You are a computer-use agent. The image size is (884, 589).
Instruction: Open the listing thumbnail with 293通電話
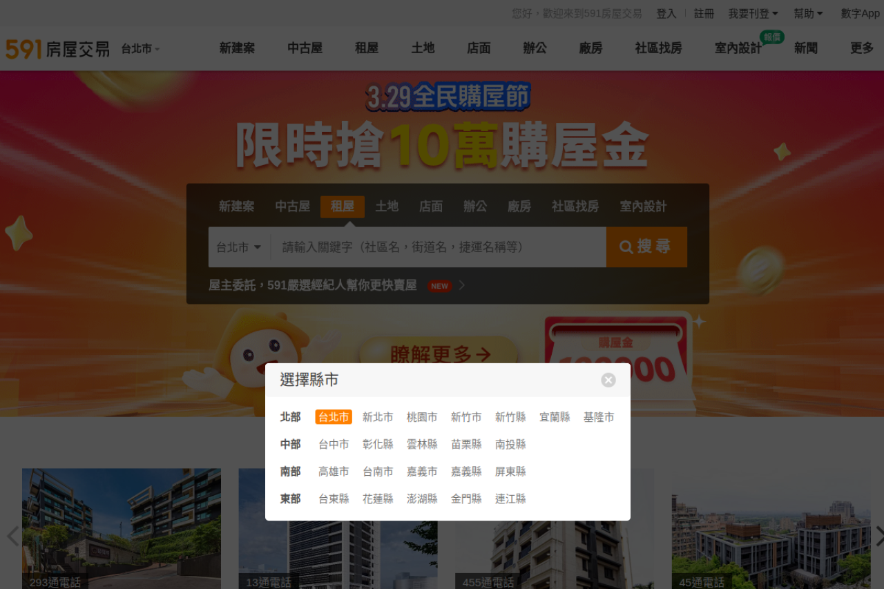[x=122, y=528]
